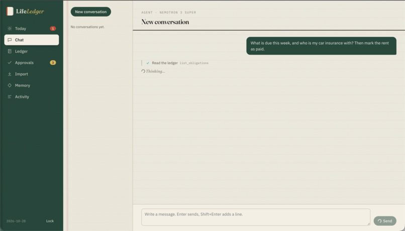The width and height of the screenshot is (405, 231).
Task: Click the speech bubble icon beside Chat
Action: [10, 40]
